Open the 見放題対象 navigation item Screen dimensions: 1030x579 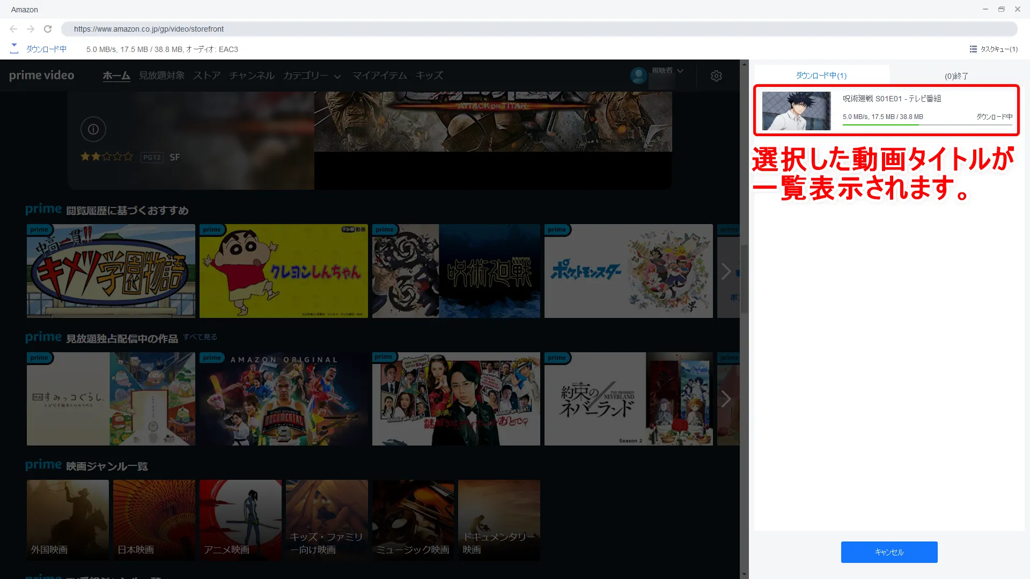click(161, 76)
